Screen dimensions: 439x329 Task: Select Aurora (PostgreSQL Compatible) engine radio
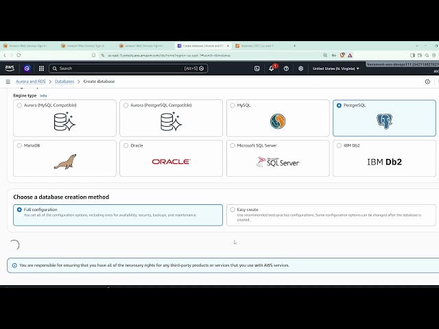126,106
